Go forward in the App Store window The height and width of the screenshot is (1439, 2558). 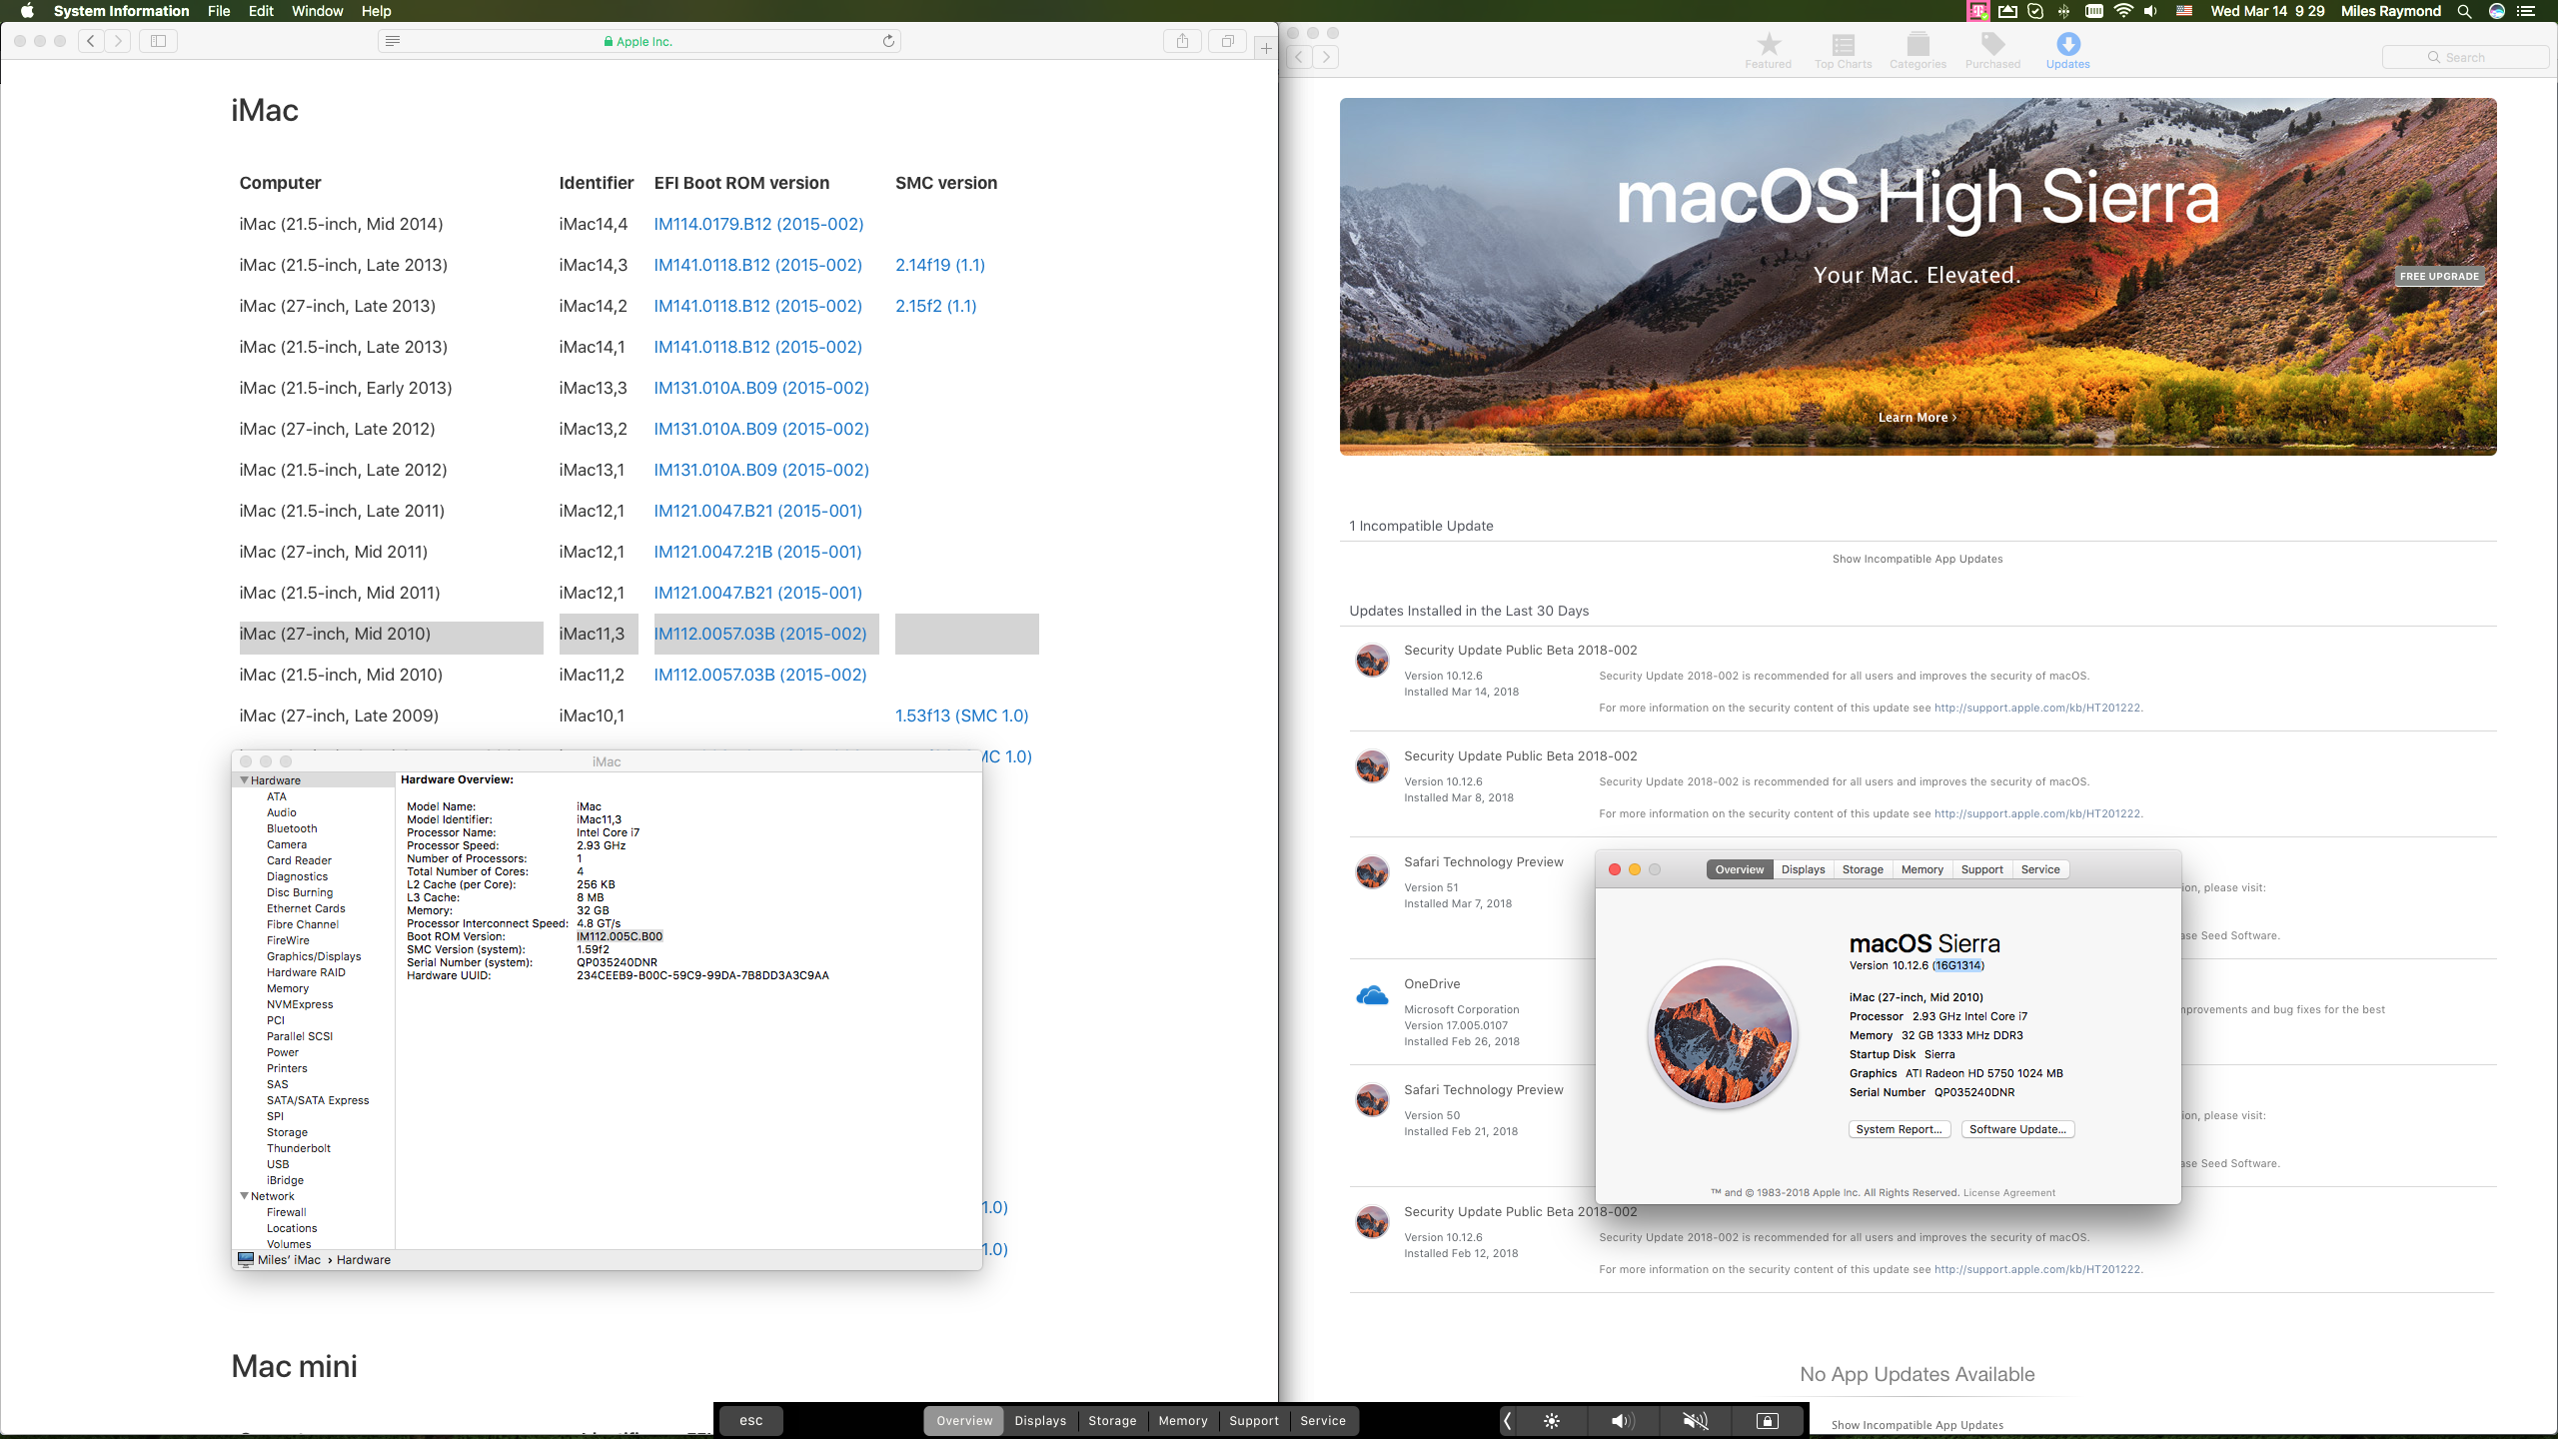click(x=1326, y=57)
